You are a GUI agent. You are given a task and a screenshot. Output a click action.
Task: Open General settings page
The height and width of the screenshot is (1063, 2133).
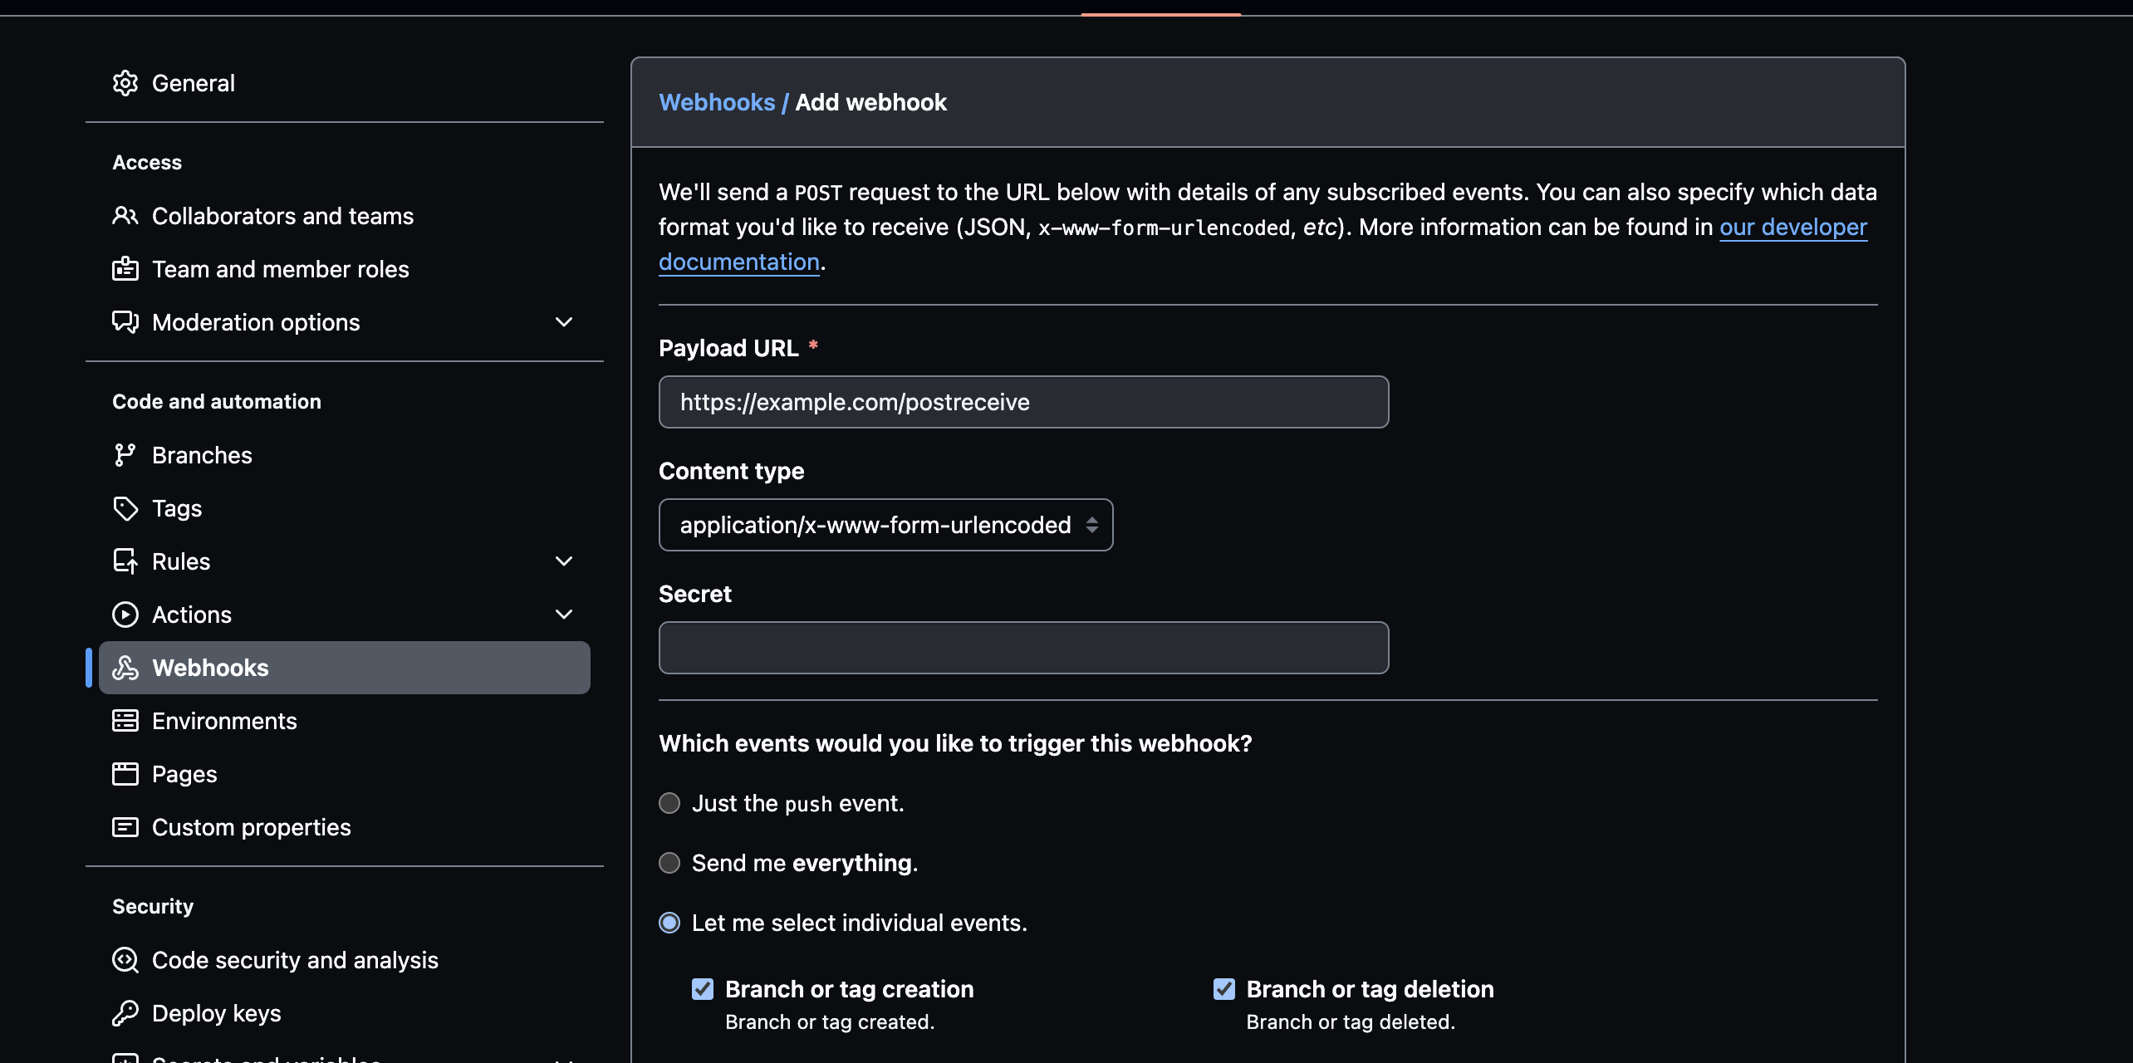click(345, 83)
